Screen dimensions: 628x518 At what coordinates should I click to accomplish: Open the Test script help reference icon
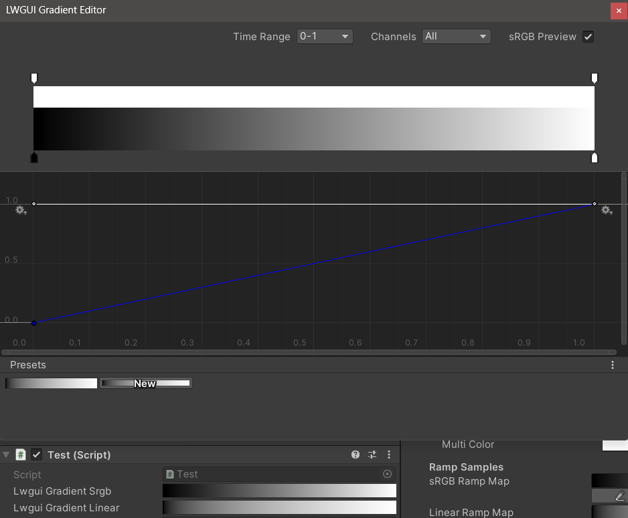356,455
